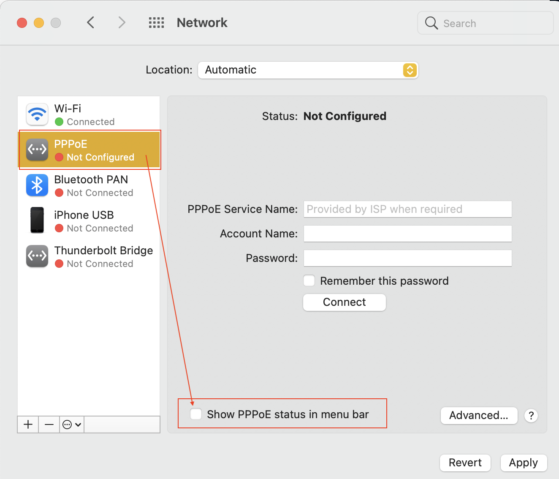Click the Wi-Fi service icon
The width and height of the screenshot is (559, 479).
click(37, 114)
